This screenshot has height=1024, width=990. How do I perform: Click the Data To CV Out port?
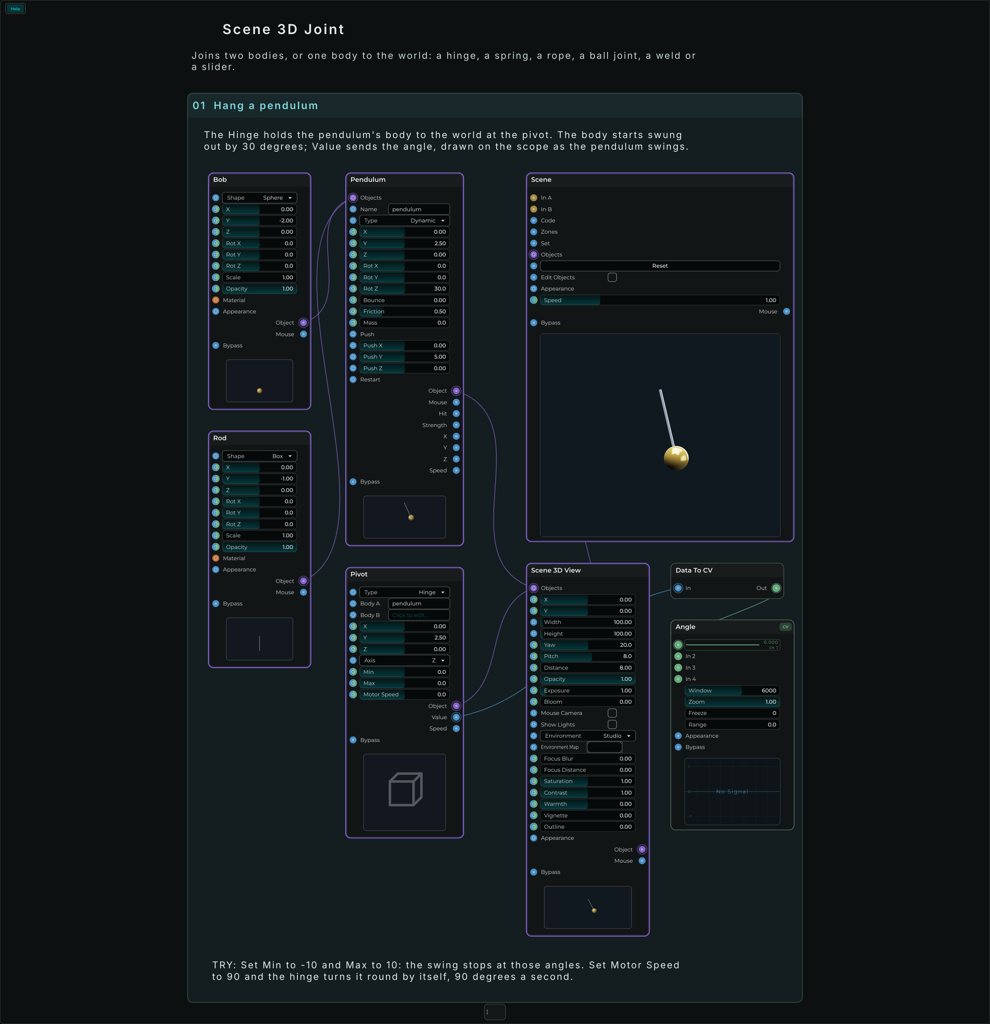[777, 588]
